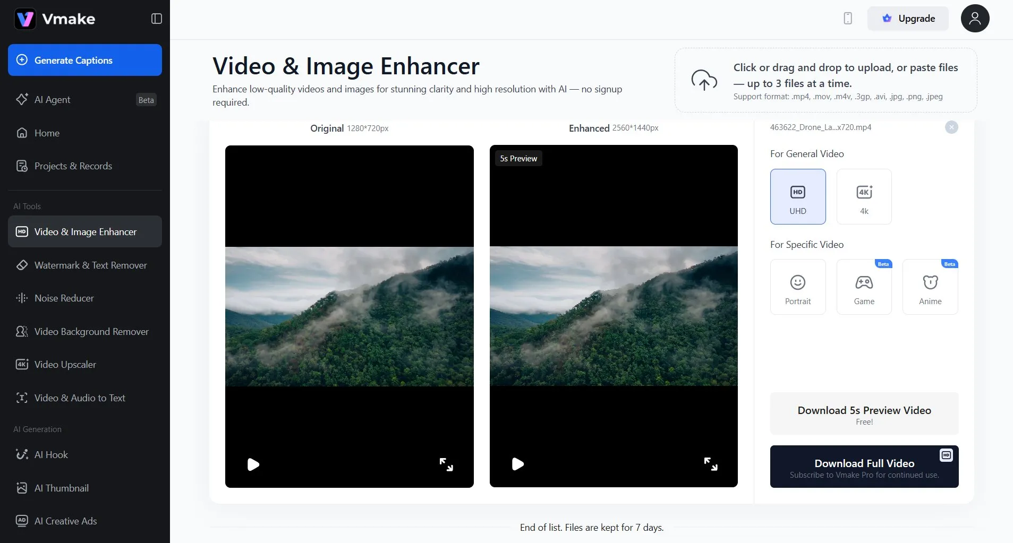
Task: Choose the Portrait video mode
Action: [x=798, y=287]
